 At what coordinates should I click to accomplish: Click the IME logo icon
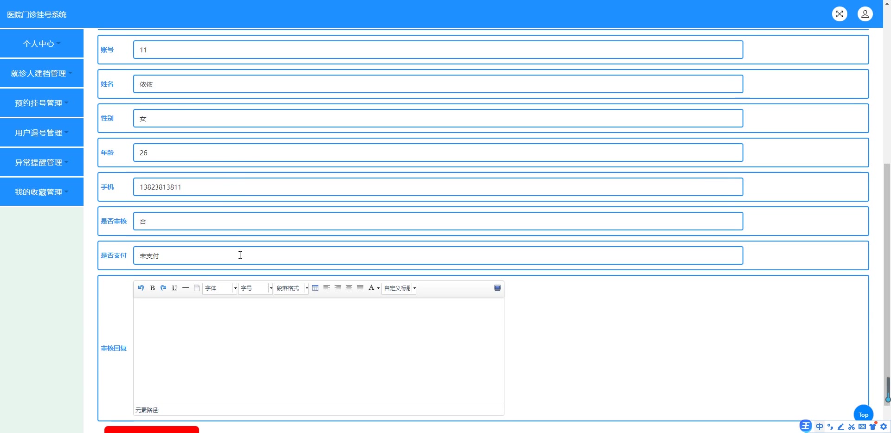click(806, 426)
